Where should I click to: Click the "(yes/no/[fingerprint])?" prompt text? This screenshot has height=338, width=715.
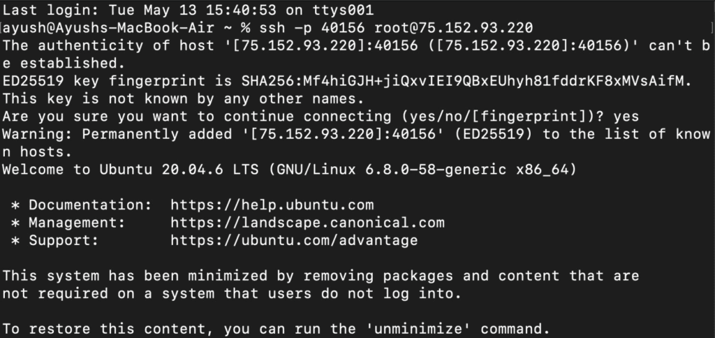(x=510, y=117)
